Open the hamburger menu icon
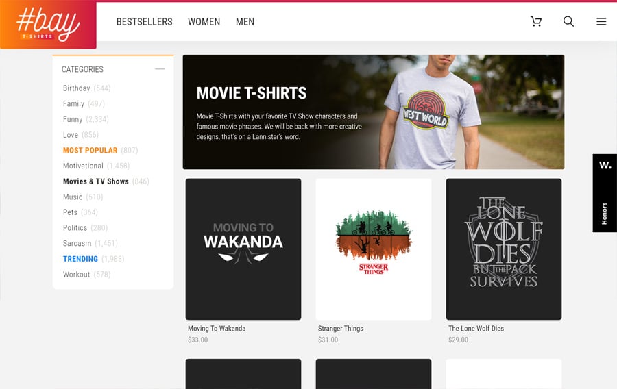Image resolution: width=617 pixels, height=389 pixels. (x=601, y=22)
